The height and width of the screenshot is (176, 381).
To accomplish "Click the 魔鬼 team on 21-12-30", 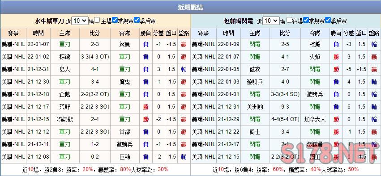I will pos(125,82).
